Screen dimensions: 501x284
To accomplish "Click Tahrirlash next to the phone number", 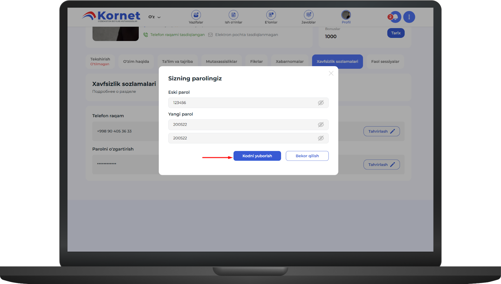I will pos(381,132).
